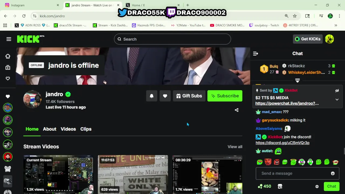
Task: Open the Clips channel tab
Action: click(x=86, y=129)
